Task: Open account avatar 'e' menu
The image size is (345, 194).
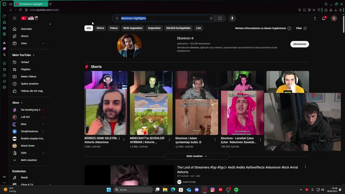Action: click(334, 18)
